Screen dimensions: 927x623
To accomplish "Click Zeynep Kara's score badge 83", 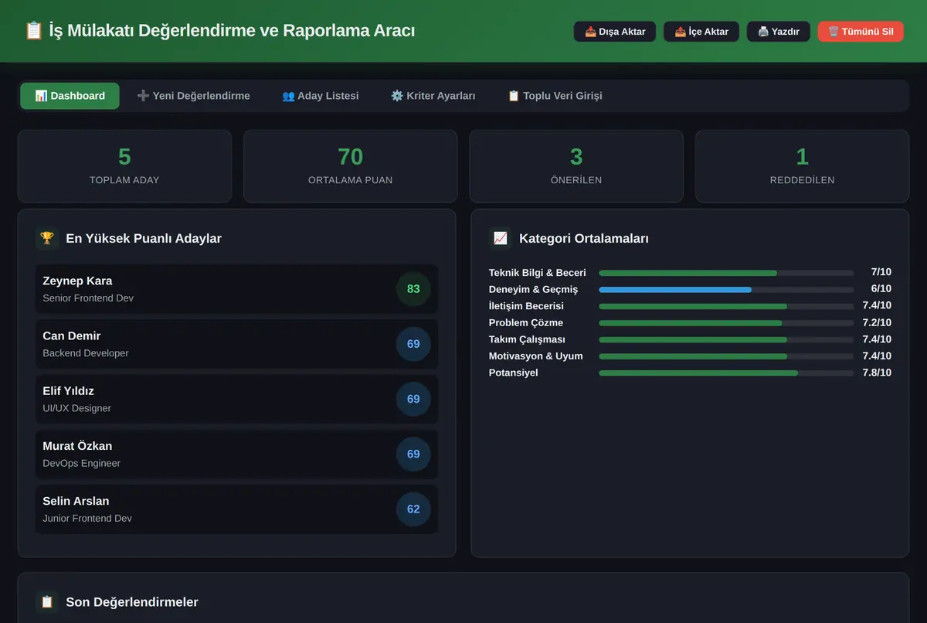I will click(x=413, y=289).
